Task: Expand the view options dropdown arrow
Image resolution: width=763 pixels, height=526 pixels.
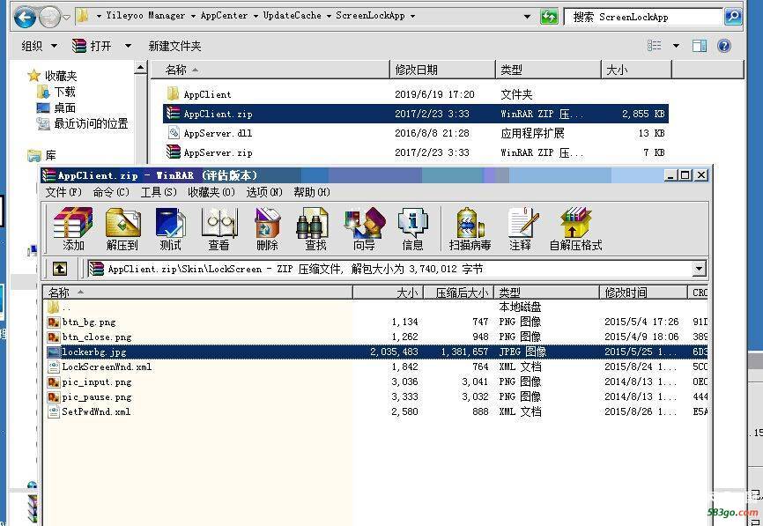Action: [x=676, y=46]
